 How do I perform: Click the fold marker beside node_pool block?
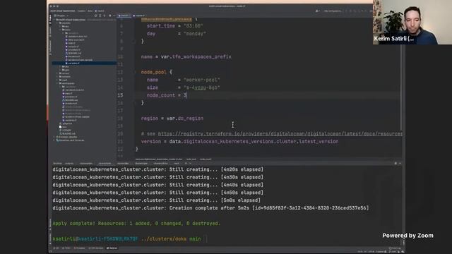click(136, 72)
